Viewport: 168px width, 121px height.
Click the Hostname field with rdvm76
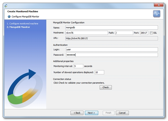pyautogui.click(x=86, y=33)
